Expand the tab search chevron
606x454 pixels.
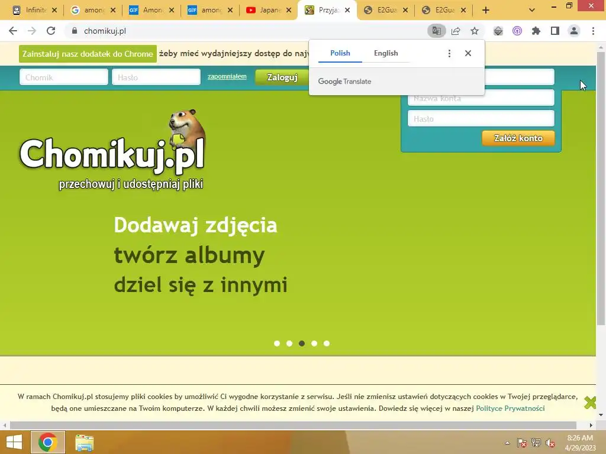[x=532, y=11]
